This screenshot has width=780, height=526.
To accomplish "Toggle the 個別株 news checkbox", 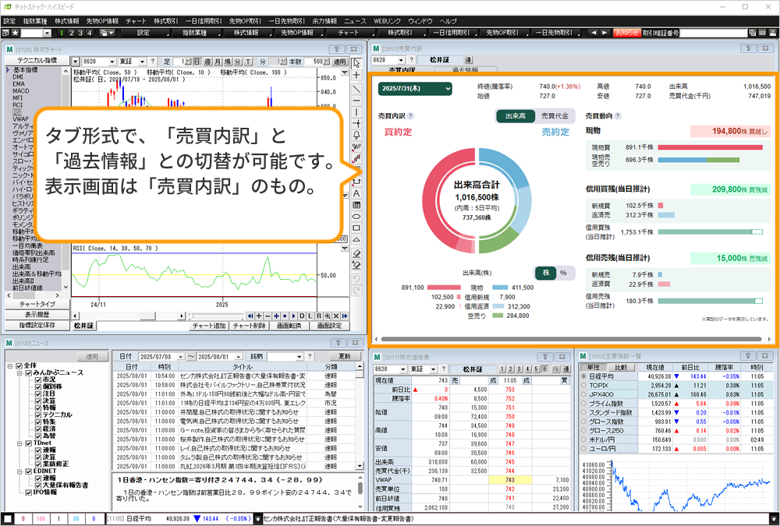I will [38, 387].
